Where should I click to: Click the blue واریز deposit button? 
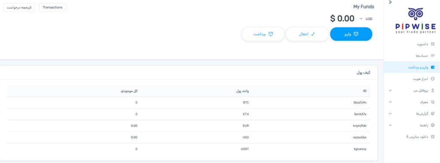[351, 34]
